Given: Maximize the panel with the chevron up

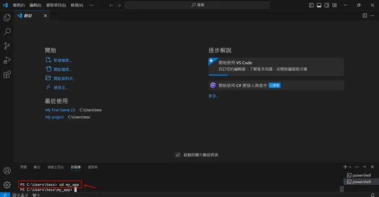Looking at the screenshot, I should [x=365, y=167].
